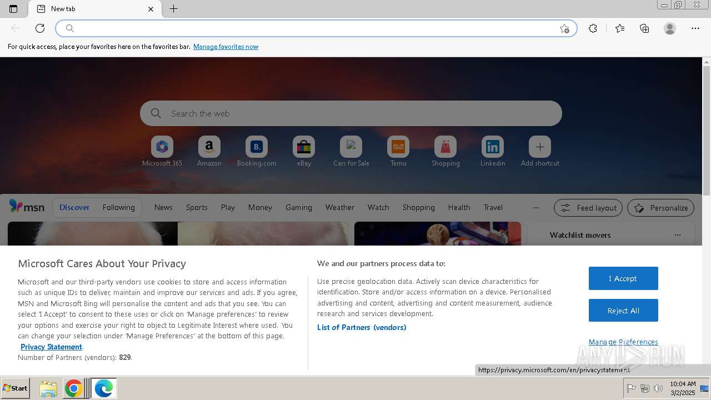Open the Cars for Sale shortcut
Image resolution: width=711 pixels, height=400 pixels.
pyautogui.click(x=351, y=151)
